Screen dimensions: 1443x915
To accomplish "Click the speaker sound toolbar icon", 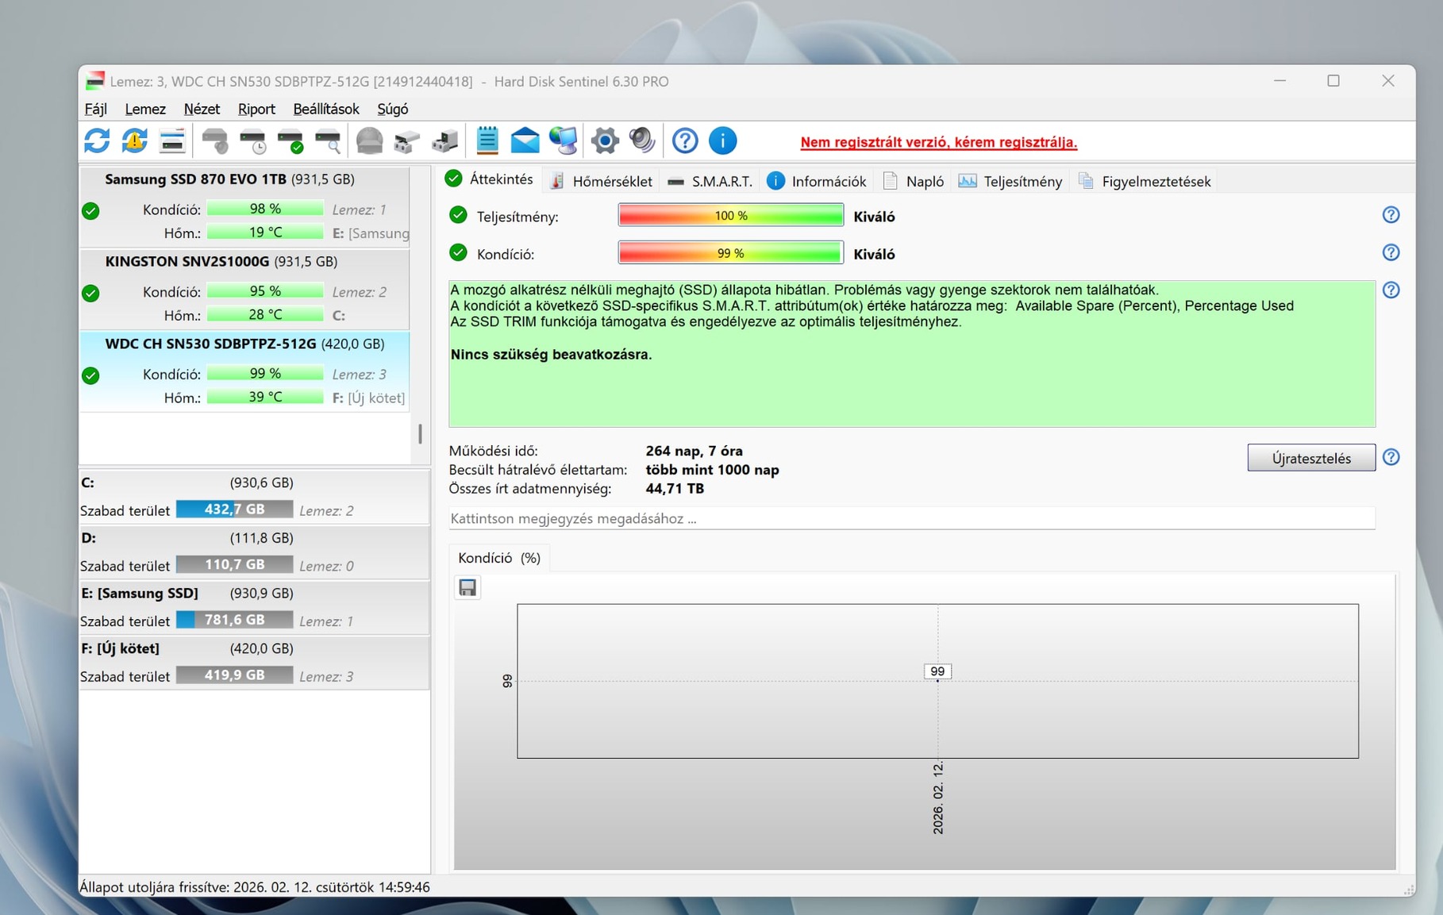I will coord(642,141).
